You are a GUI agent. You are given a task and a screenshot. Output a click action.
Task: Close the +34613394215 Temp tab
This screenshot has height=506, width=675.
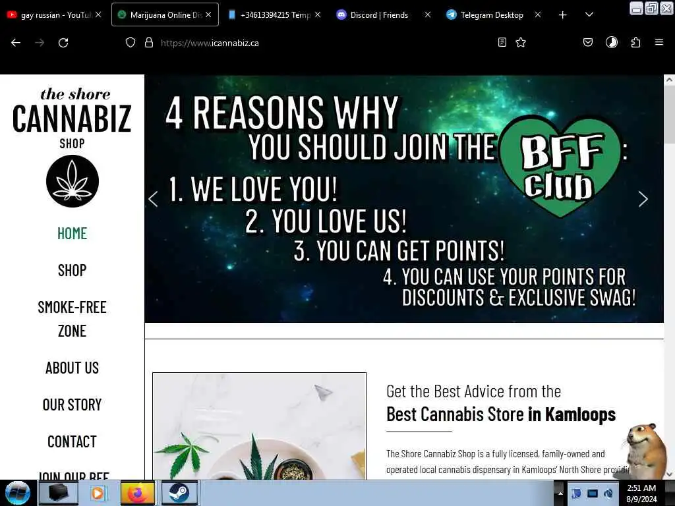click(318, 14)
